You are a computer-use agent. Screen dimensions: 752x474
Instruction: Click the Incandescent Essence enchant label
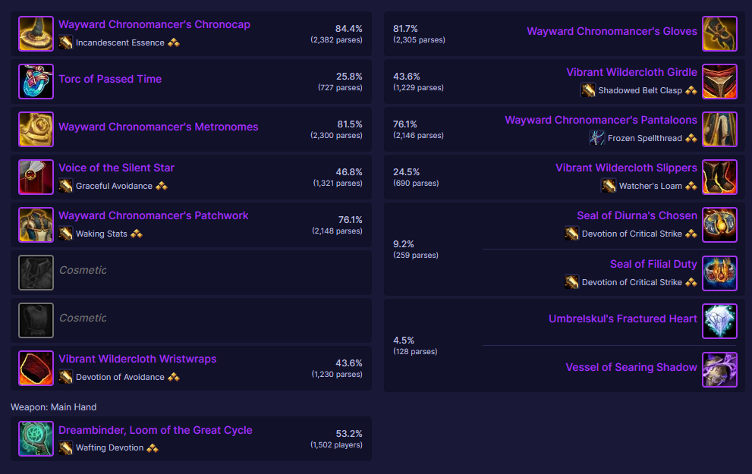pos(120,43)
